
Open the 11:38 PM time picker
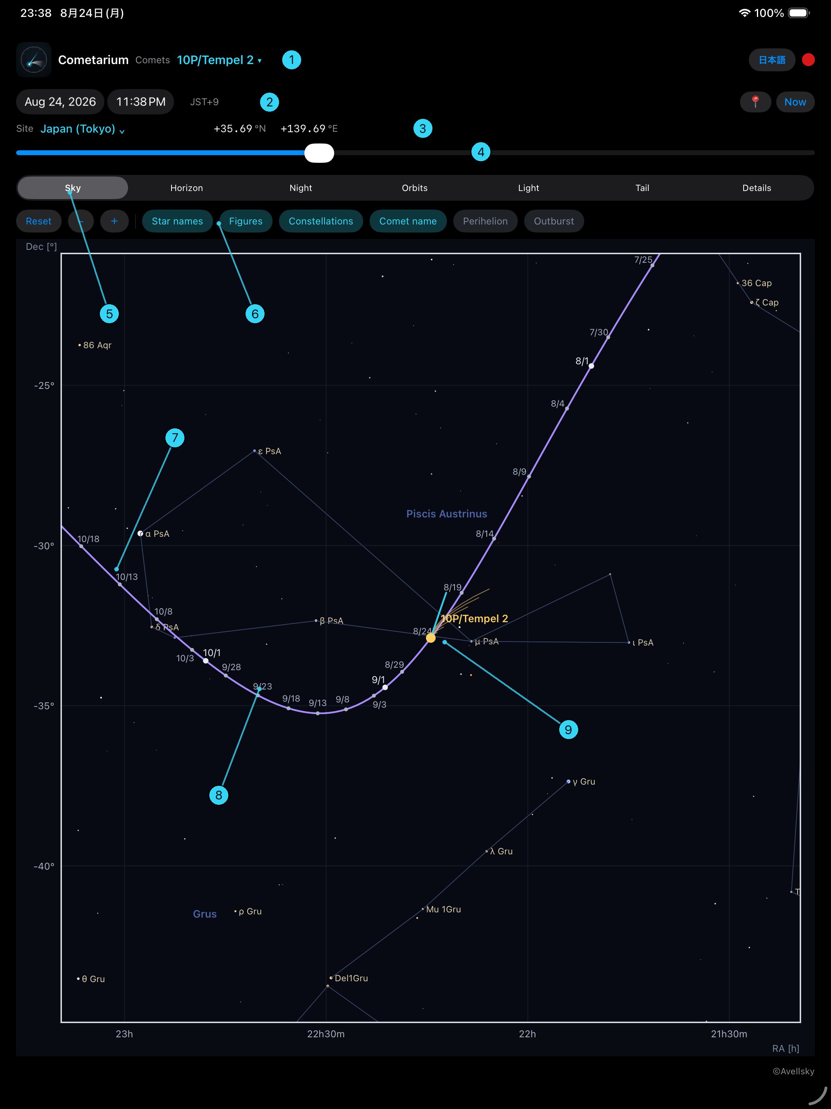pyautogui.click(x=141, y=102)
